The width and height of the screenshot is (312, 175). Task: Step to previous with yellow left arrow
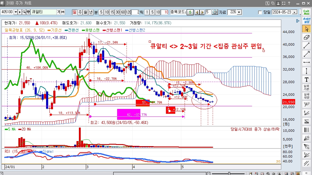click(x=197, y=12)
